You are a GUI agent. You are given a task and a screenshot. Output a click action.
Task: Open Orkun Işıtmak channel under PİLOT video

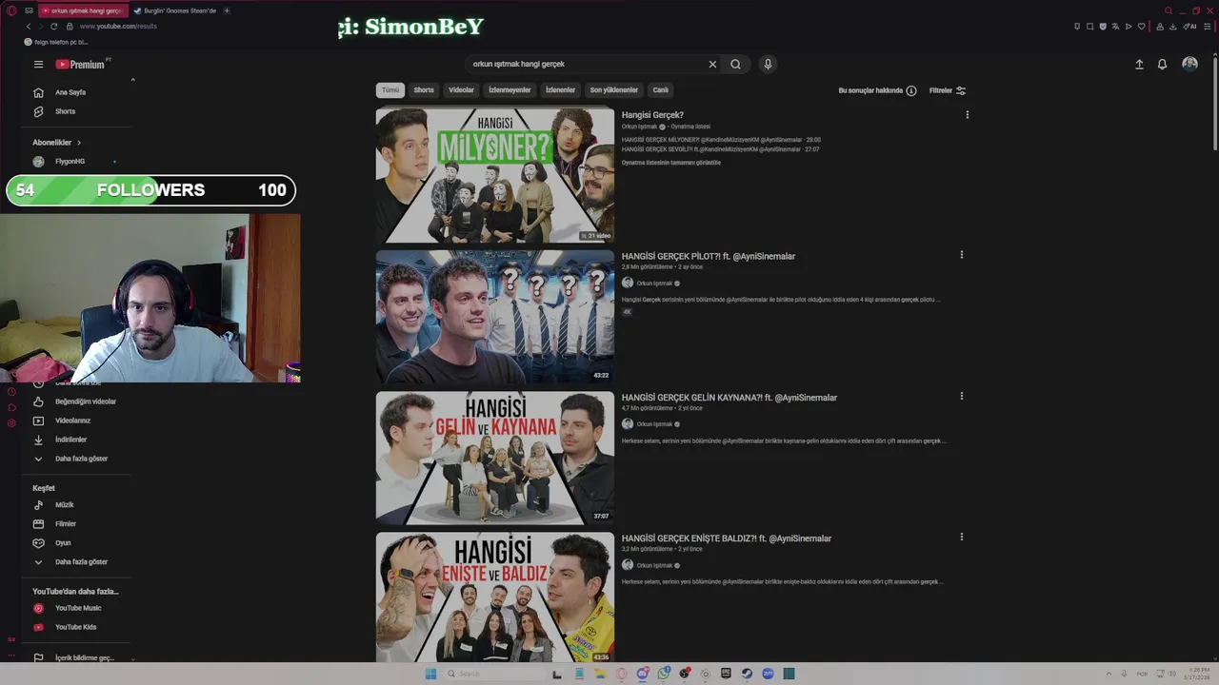(654, 284)
